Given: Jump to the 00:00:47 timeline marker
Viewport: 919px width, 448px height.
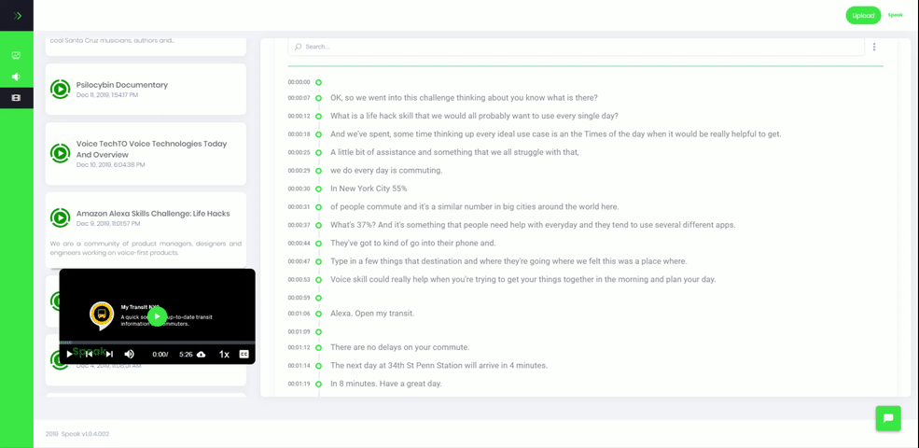Looking at the screenshot, I should [319, 261].
